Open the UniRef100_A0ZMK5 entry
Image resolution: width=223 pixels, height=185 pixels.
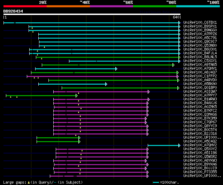click(200, 107)
